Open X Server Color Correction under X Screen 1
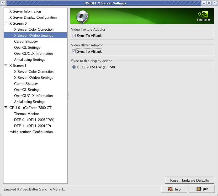The height and width of the screenshot is (196, 218). [34, 72]
